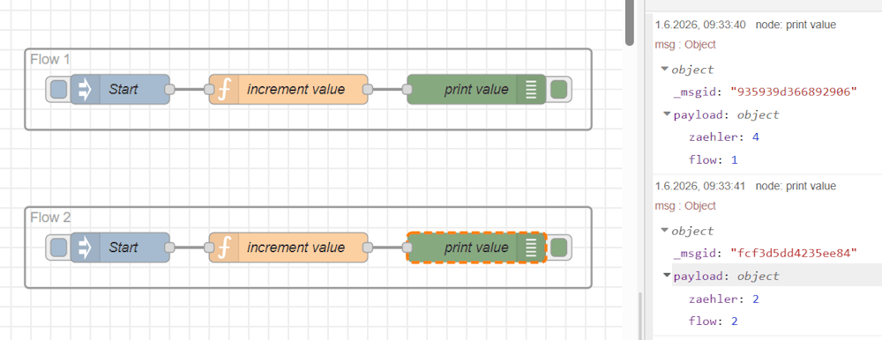
Task: Click the debug list icon on Flow 2 print value
Action: click(x=532, y=248)
